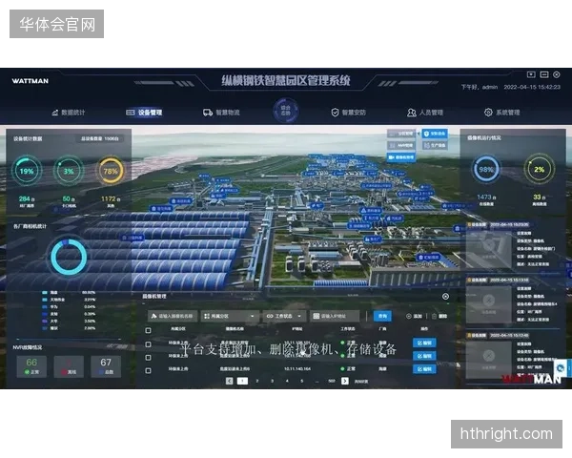
Task: Click the circular center navigation emblem
Action: 286,111
